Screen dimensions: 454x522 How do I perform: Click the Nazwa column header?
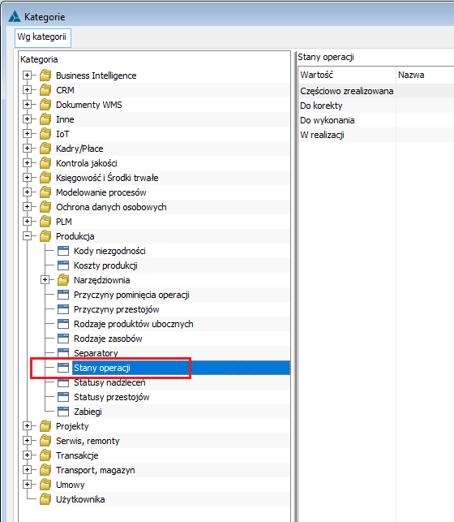tap(425, 75)
